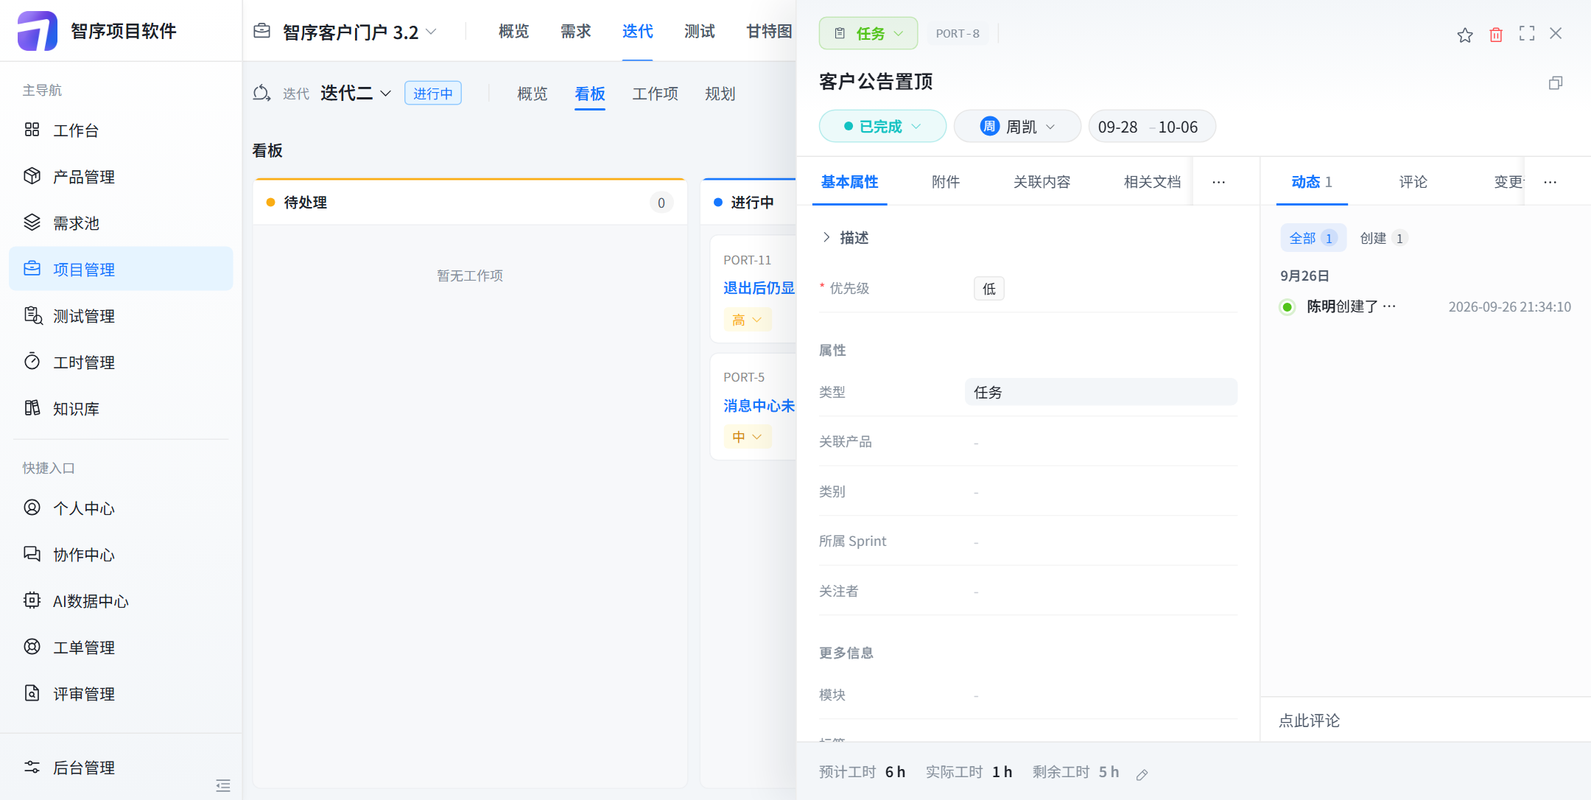Close the task detail panel

[x=1556, y=33]
